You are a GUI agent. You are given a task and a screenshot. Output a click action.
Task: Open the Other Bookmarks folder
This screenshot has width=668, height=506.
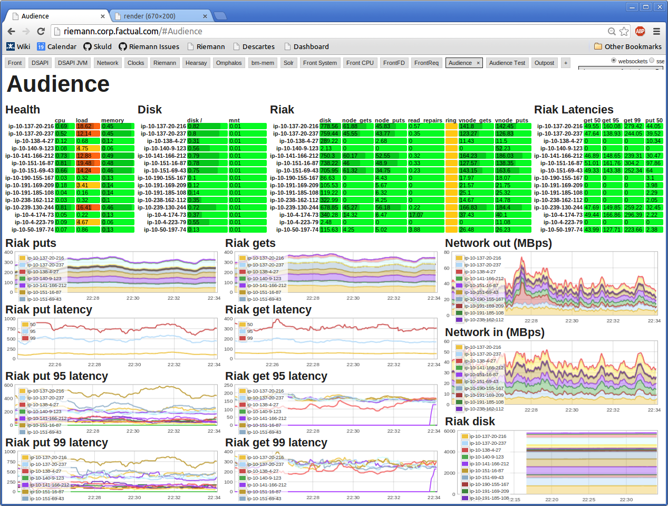click(x=627, y=46)
